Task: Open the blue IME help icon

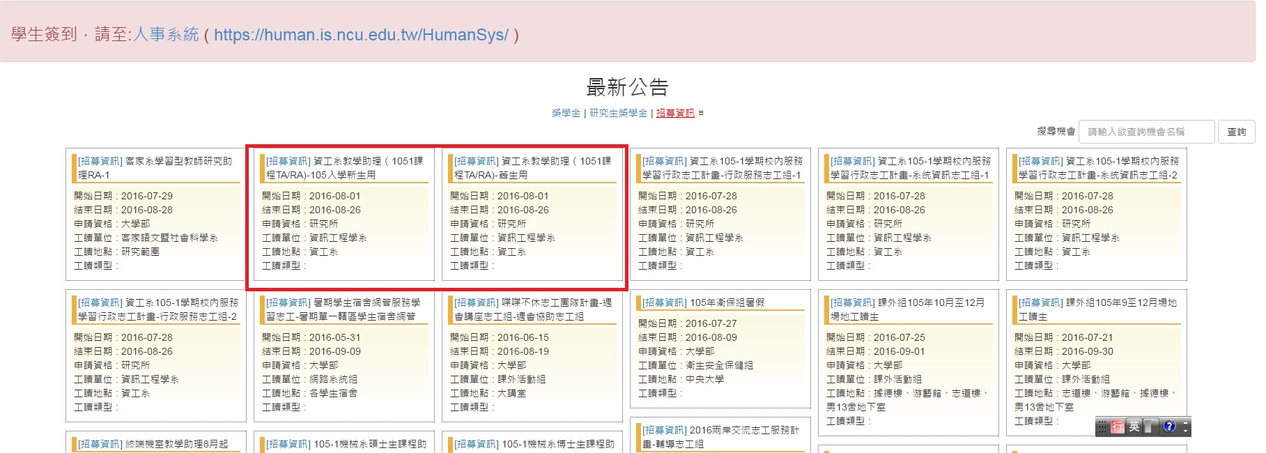Action: (1169, 427)
